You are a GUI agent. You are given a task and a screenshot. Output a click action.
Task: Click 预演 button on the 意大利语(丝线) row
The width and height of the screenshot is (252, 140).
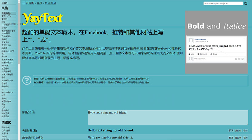click(x=231, y=138)
